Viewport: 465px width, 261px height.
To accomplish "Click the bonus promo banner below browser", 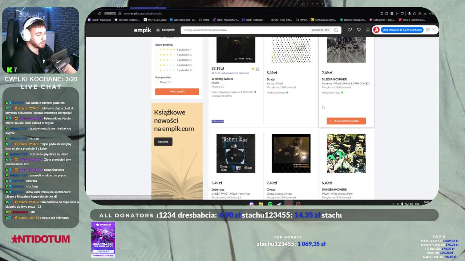I will pos(103,240).
